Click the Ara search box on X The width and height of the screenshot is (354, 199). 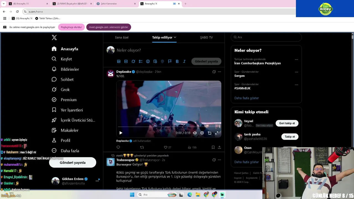266,37
